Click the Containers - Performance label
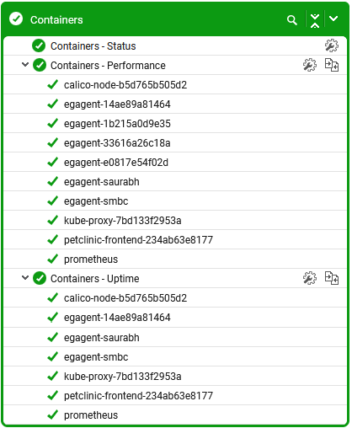352x428 pixels. pyautogui.click(x=108, y=66)
